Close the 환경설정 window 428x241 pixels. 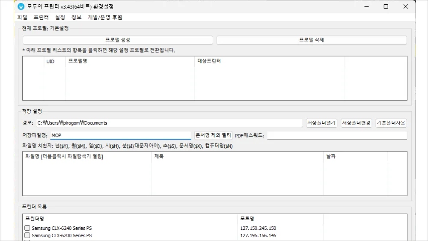pos(406,6)
